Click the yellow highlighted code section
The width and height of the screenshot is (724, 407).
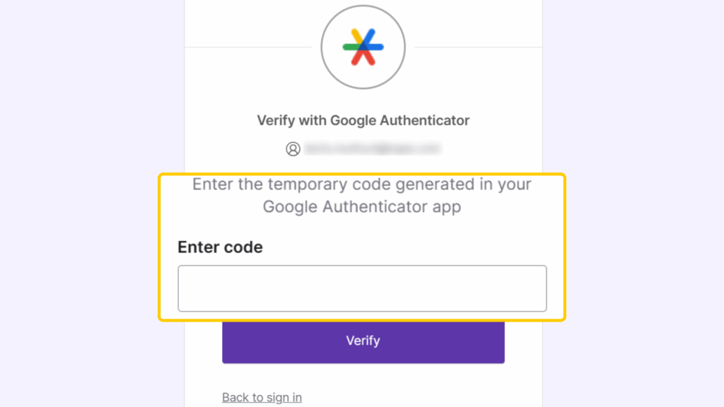[363, 247]
